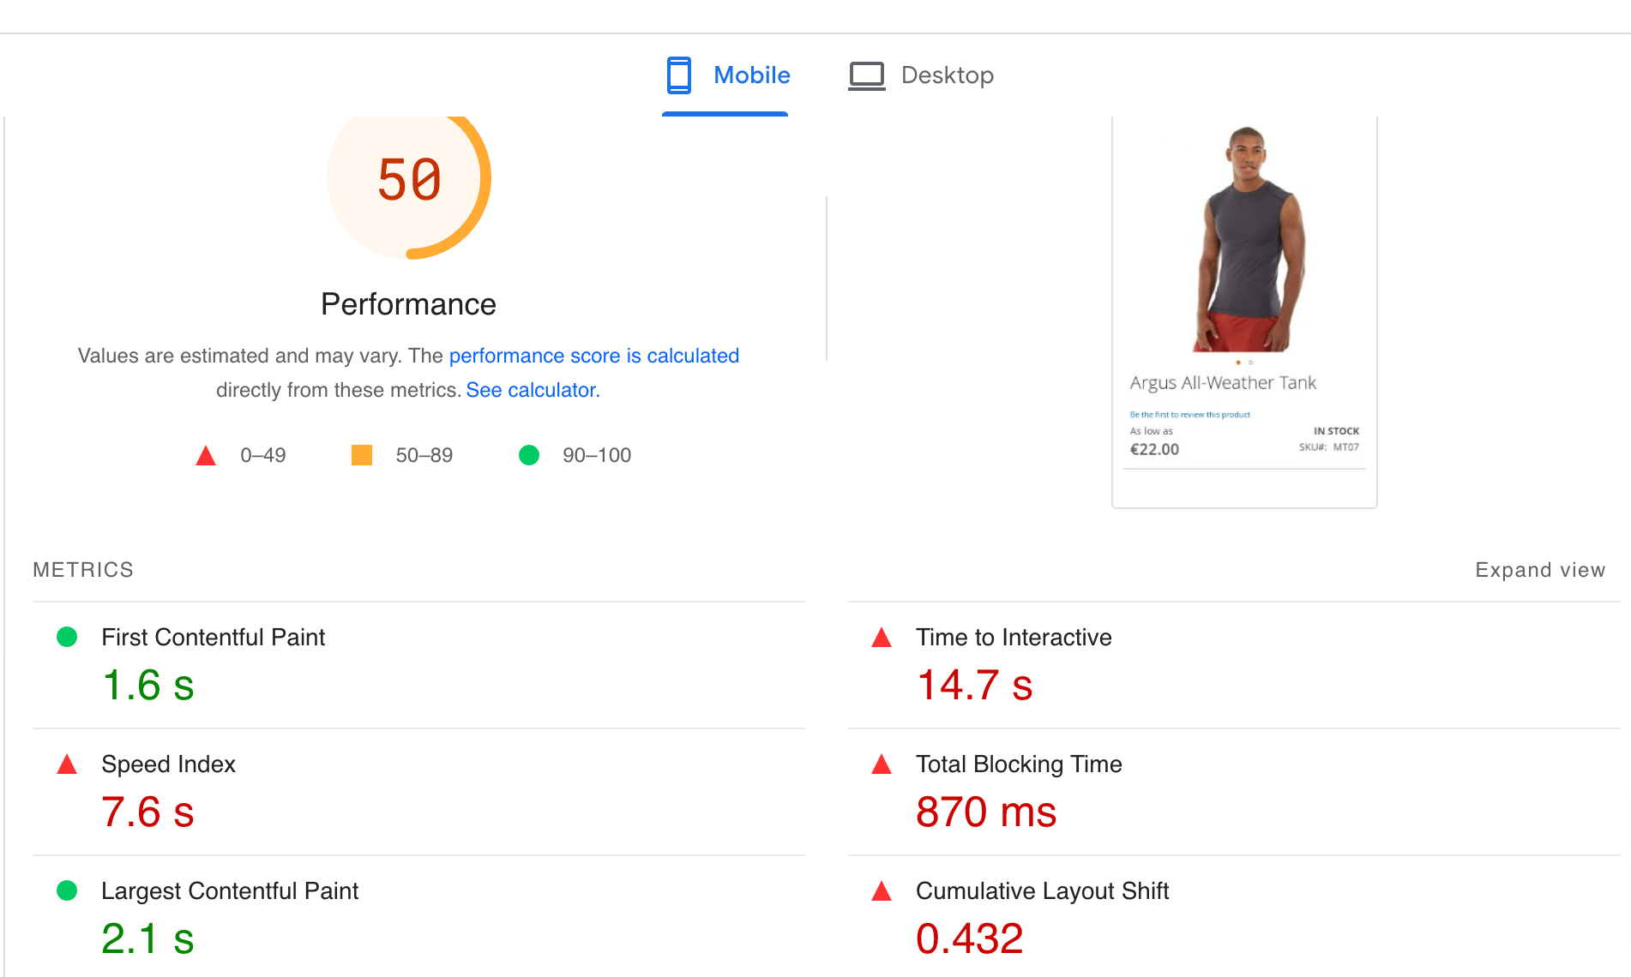The height and width of the screenshot is (977, 1631).
Task: Toggle the green indicator on Largest Contentful Paint
Action: [x=66, y=890]
